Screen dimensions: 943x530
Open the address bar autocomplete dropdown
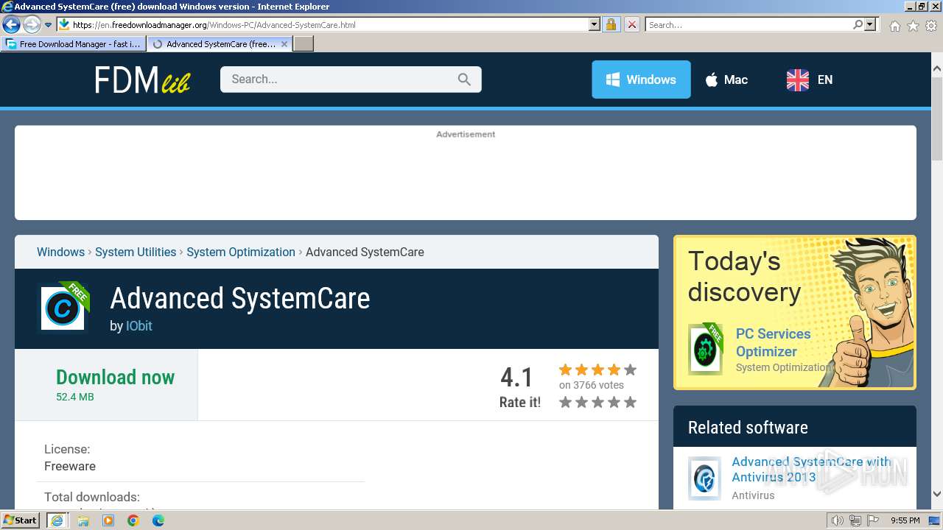[595, 24]
